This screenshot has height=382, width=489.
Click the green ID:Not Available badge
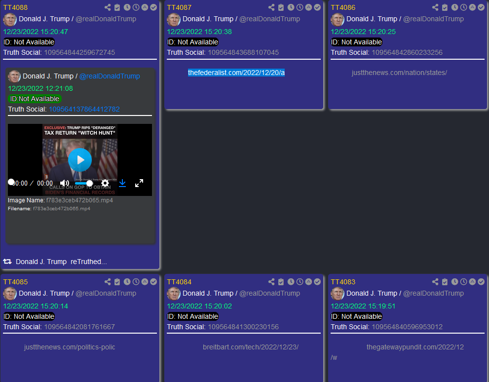click(x=35, y=99)
